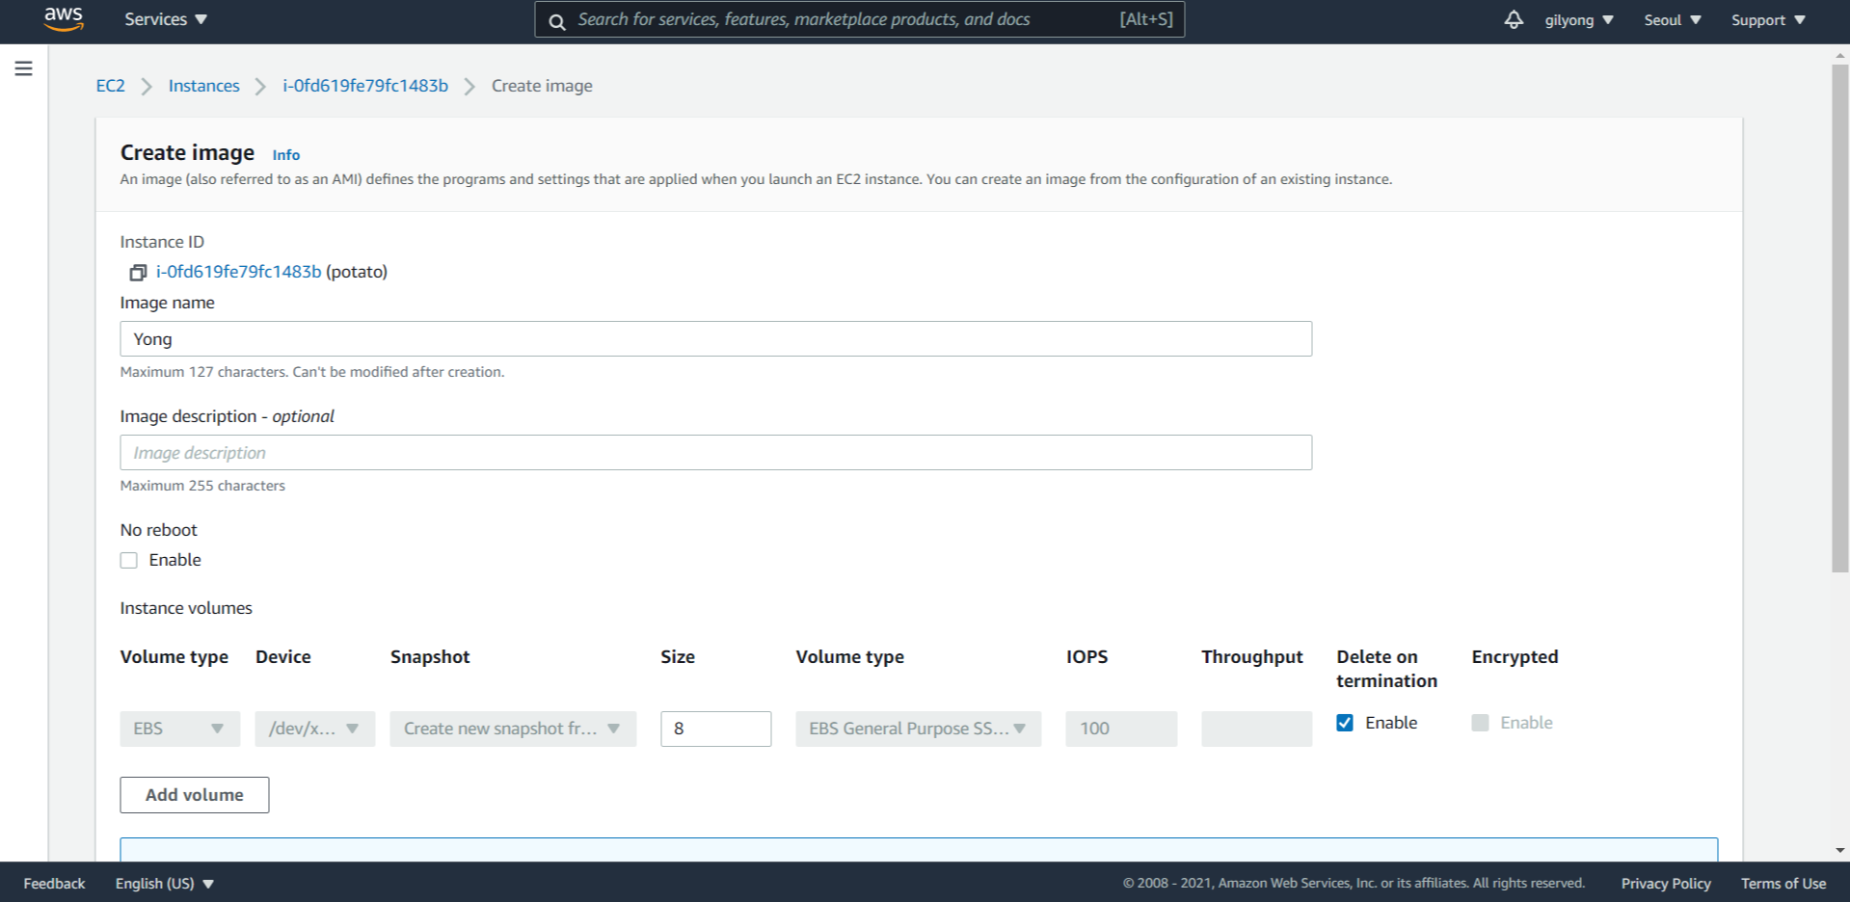Click the Image description input field
1850x902 pixels.
click(716, 453)
